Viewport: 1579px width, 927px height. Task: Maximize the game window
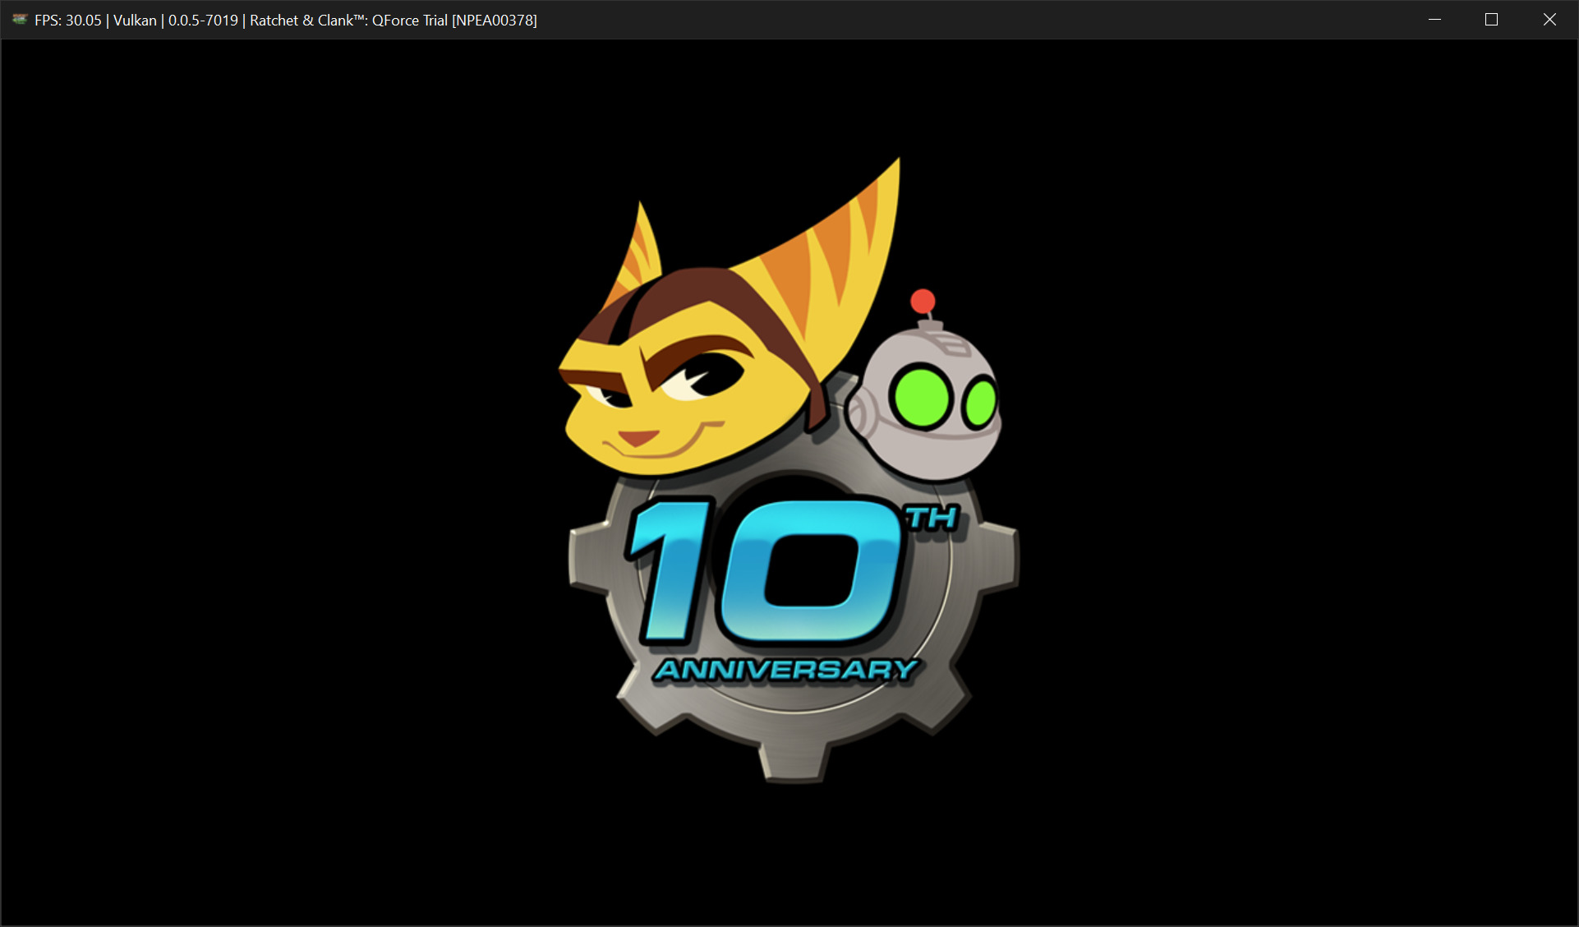tap(1492, 20)
